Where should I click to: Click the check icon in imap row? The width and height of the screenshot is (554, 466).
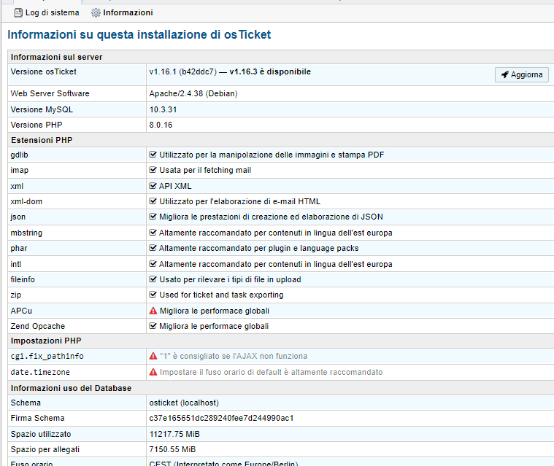153,170
